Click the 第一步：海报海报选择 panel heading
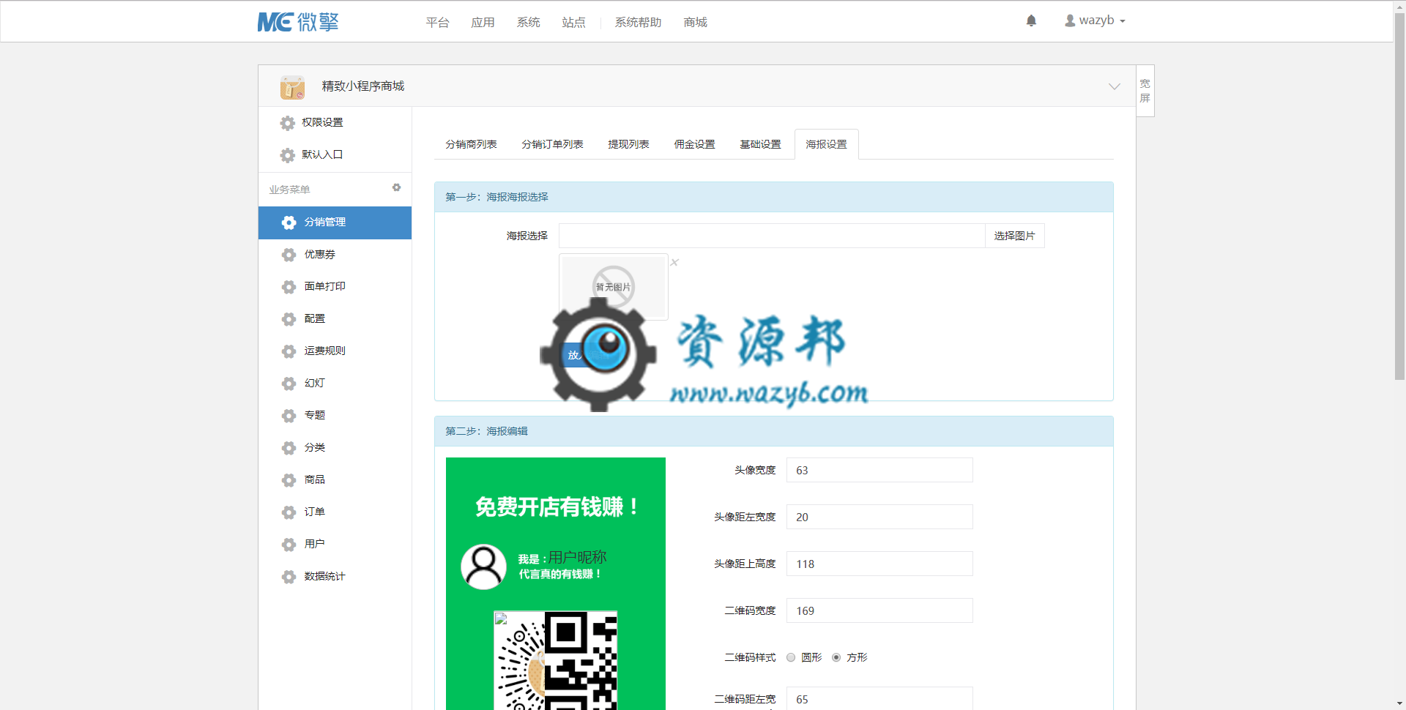This screenshot has height=710, width=1406. tap(774, 197)
